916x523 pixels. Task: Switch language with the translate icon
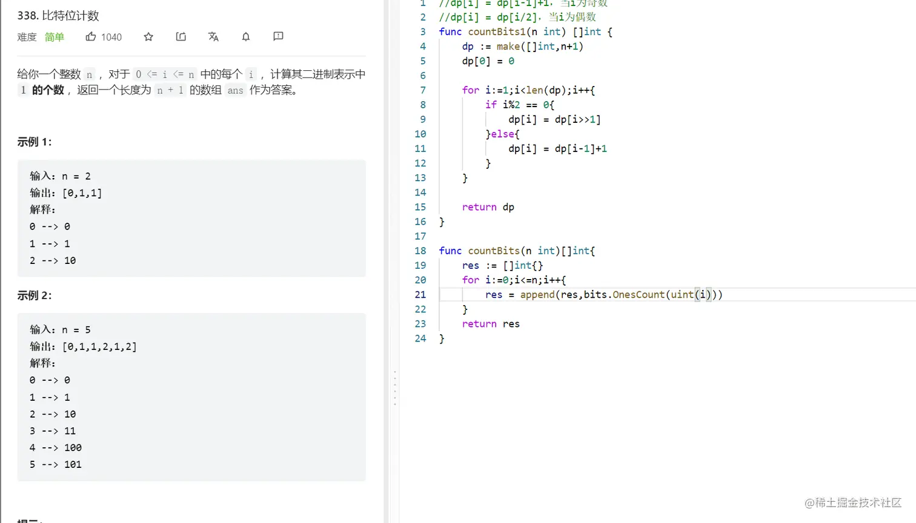tap(213, 37)
